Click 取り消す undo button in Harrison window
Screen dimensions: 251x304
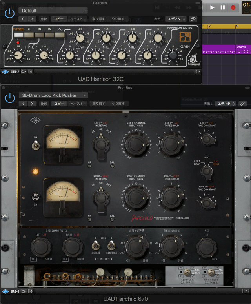98,19
